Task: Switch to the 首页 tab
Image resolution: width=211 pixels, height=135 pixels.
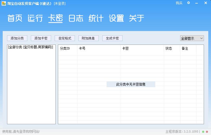Action: click(15, 18)
